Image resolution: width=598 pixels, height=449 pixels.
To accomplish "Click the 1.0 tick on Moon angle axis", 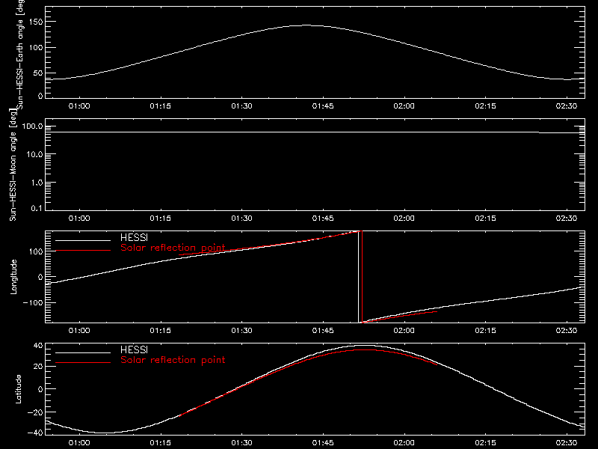I will pos(37,183).
